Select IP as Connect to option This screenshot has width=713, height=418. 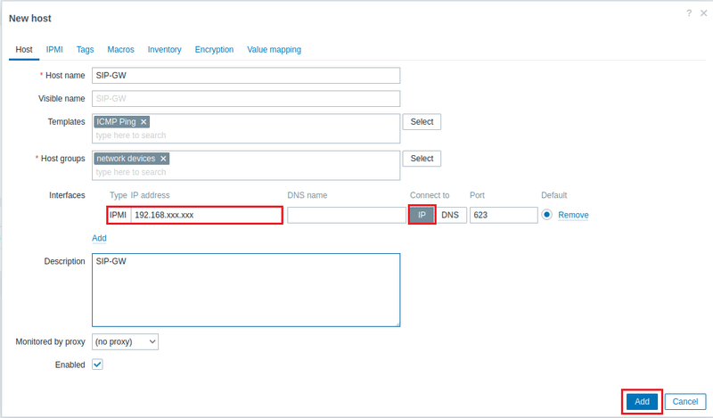422,215
